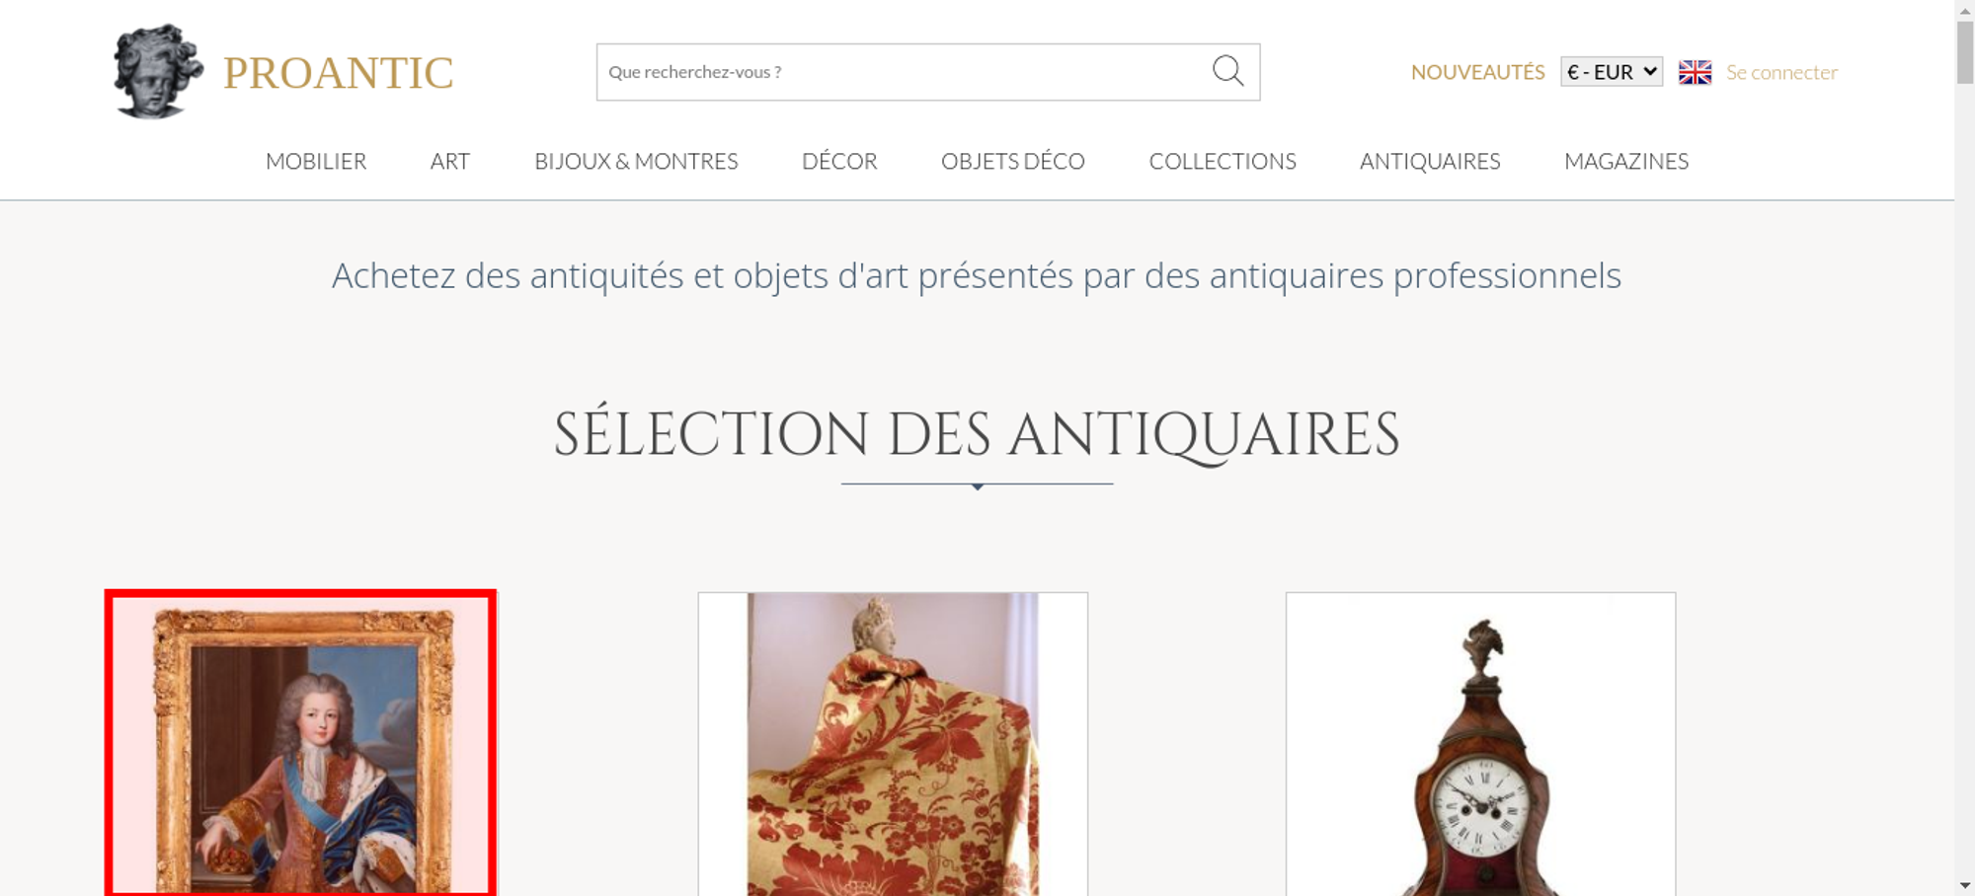The height and width of the screenshot is (896, 1975).
Task: Select the DÉCOR menu item
Action: [839, 161]
